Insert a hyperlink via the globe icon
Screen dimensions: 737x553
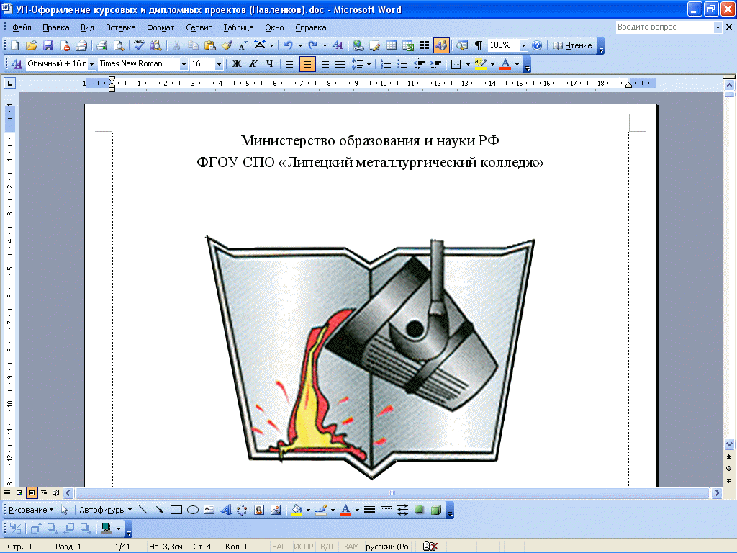coord(358,45)
